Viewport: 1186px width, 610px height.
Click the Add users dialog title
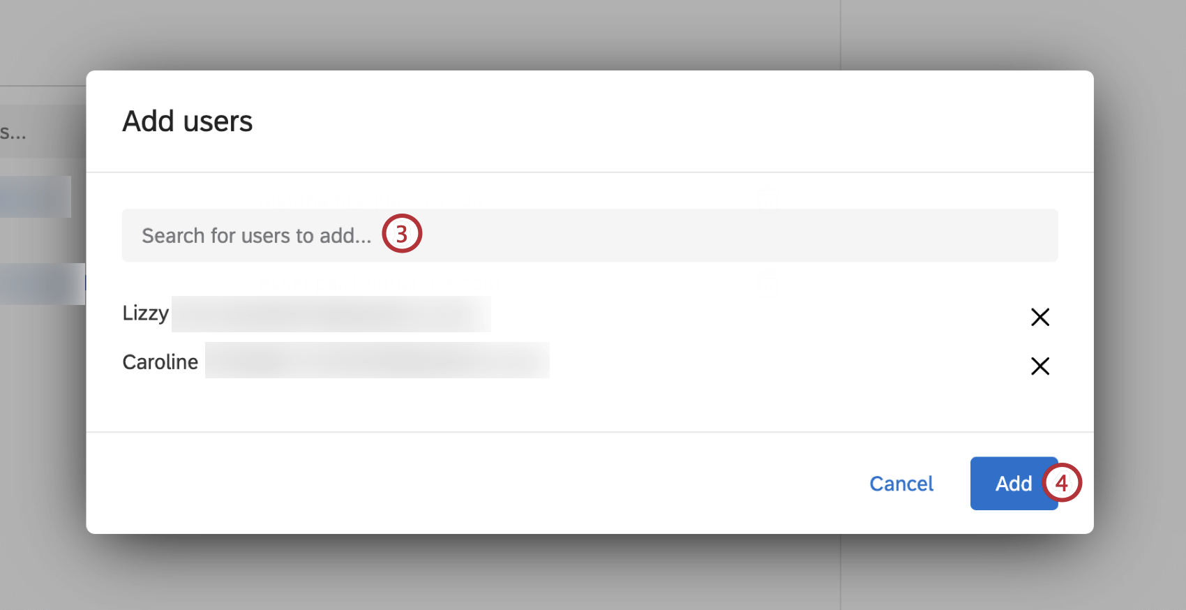[188, 121]
